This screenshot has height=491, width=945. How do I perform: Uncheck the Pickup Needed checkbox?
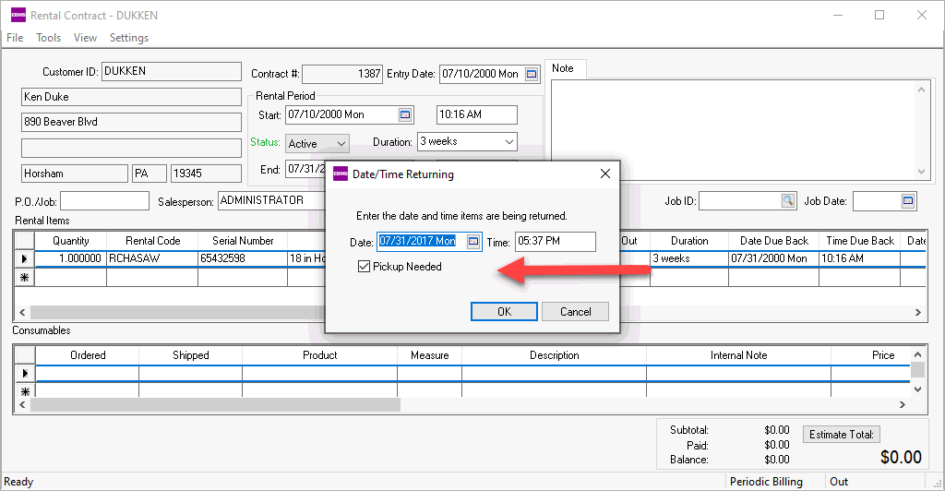click(365, 267)
